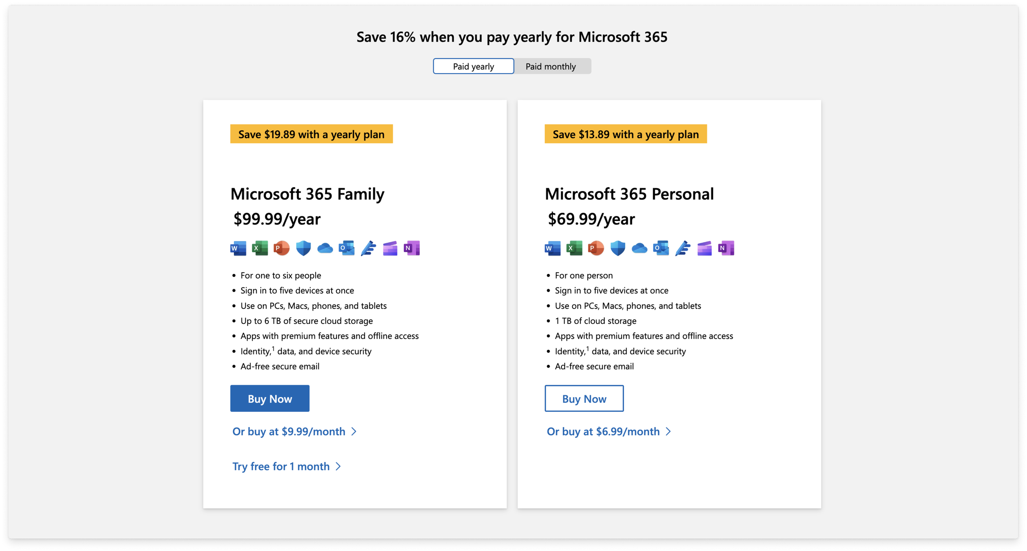Click the OneDrive cloud icon in Personal plan

pos(639,248)
